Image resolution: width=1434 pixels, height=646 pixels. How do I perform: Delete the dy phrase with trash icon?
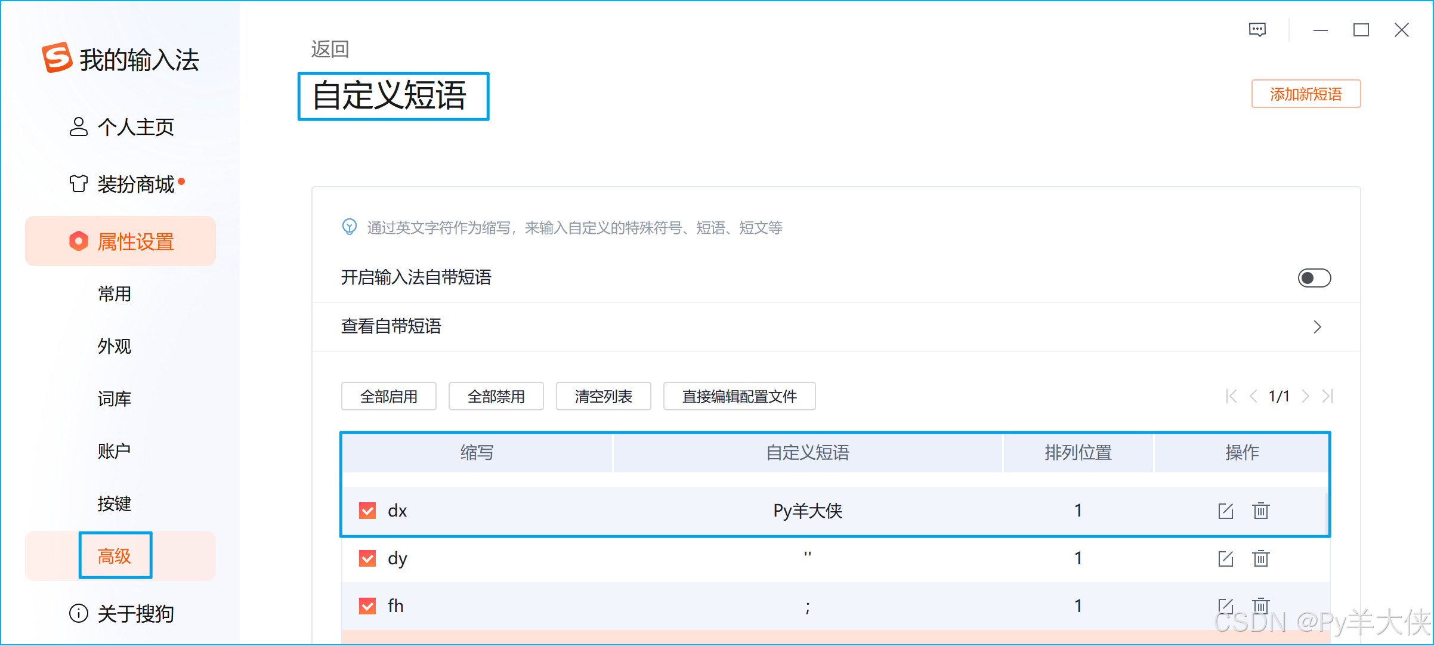point(1260,558)
